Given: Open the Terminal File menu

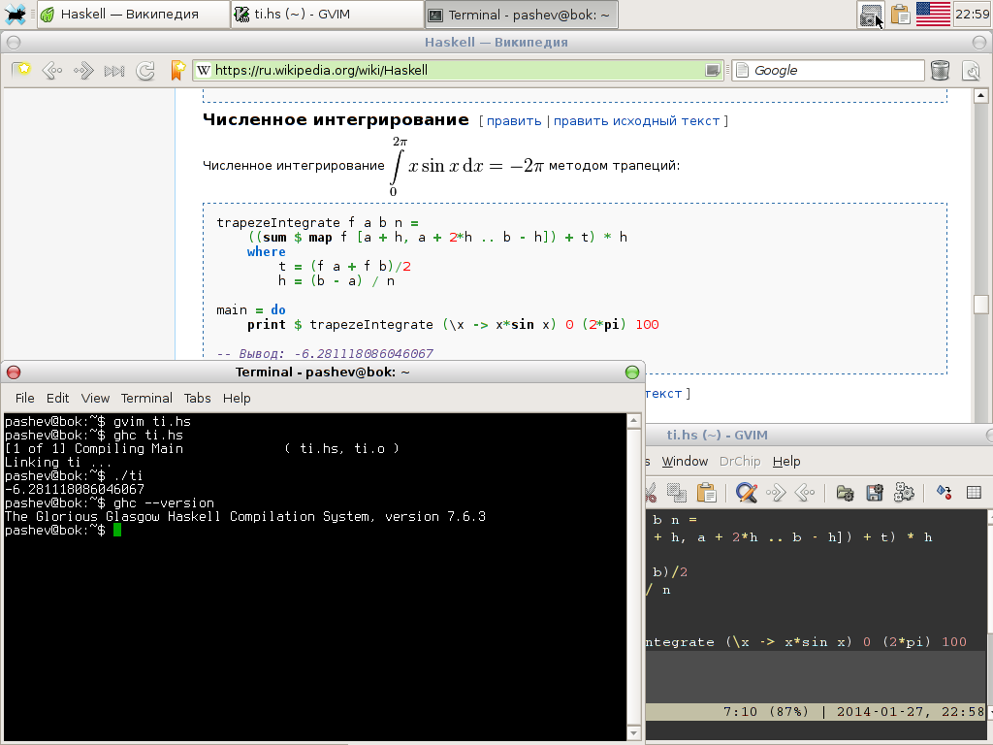Looking at the screenshot, I should (x=24, y=398).
